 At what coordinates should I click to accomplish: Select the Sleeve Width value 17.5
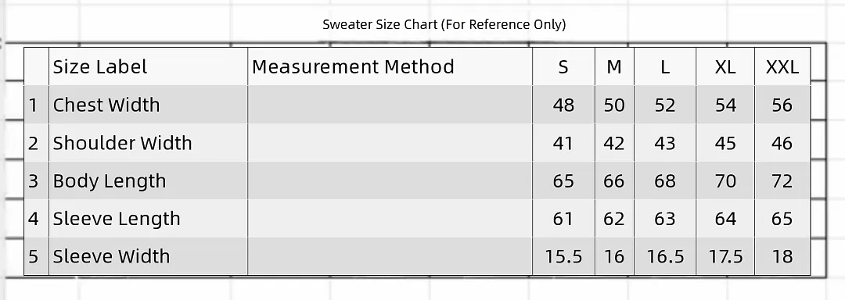(725, 256)
